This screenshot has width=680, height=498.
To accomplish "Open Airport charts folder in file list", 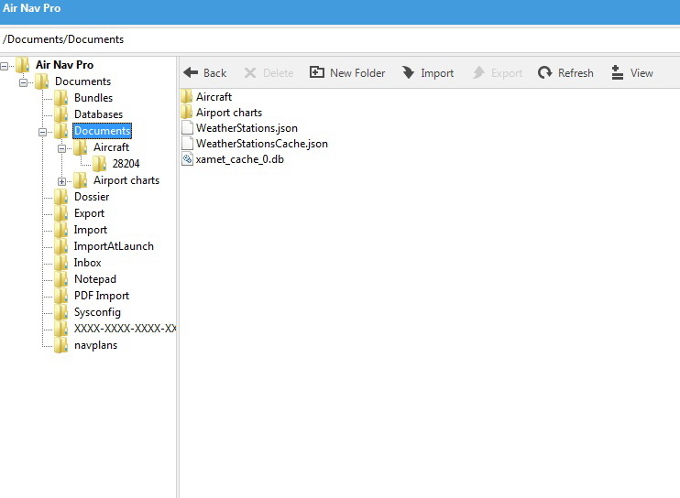I will (228, 113).
